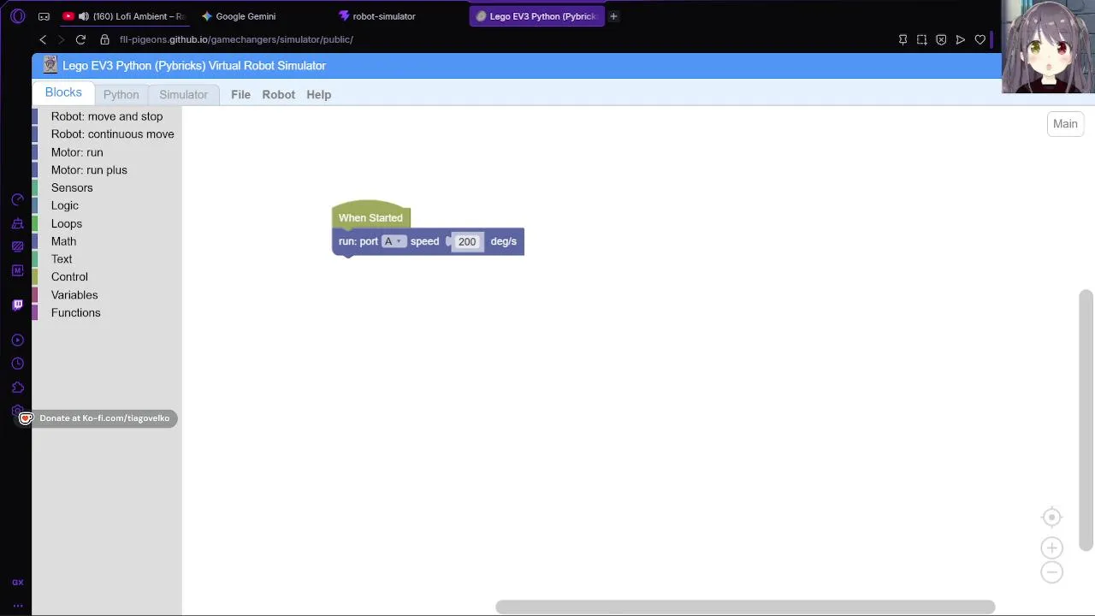Select the 'run: port' label on the motor block
The height and width of the screenshot is (616, 1095).
click(358, 241)
